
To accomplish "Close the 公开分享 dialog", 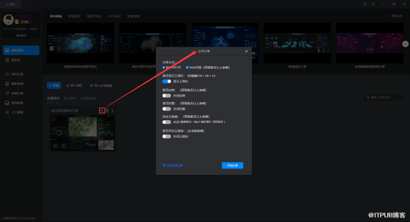I will [x=246, y=52].
